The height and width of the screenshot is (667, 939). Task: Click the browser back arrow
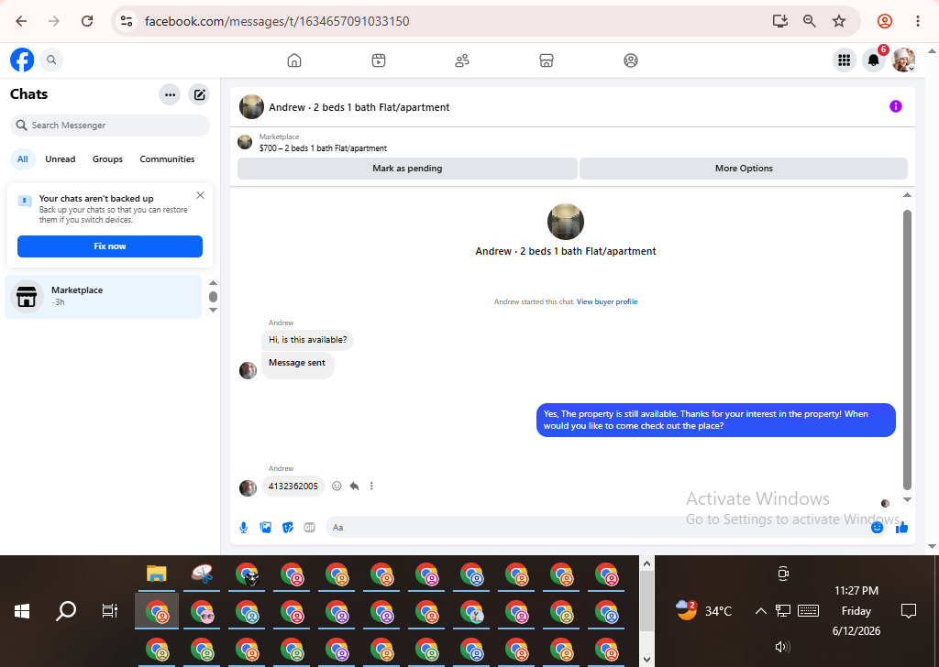tap(22, 22)
